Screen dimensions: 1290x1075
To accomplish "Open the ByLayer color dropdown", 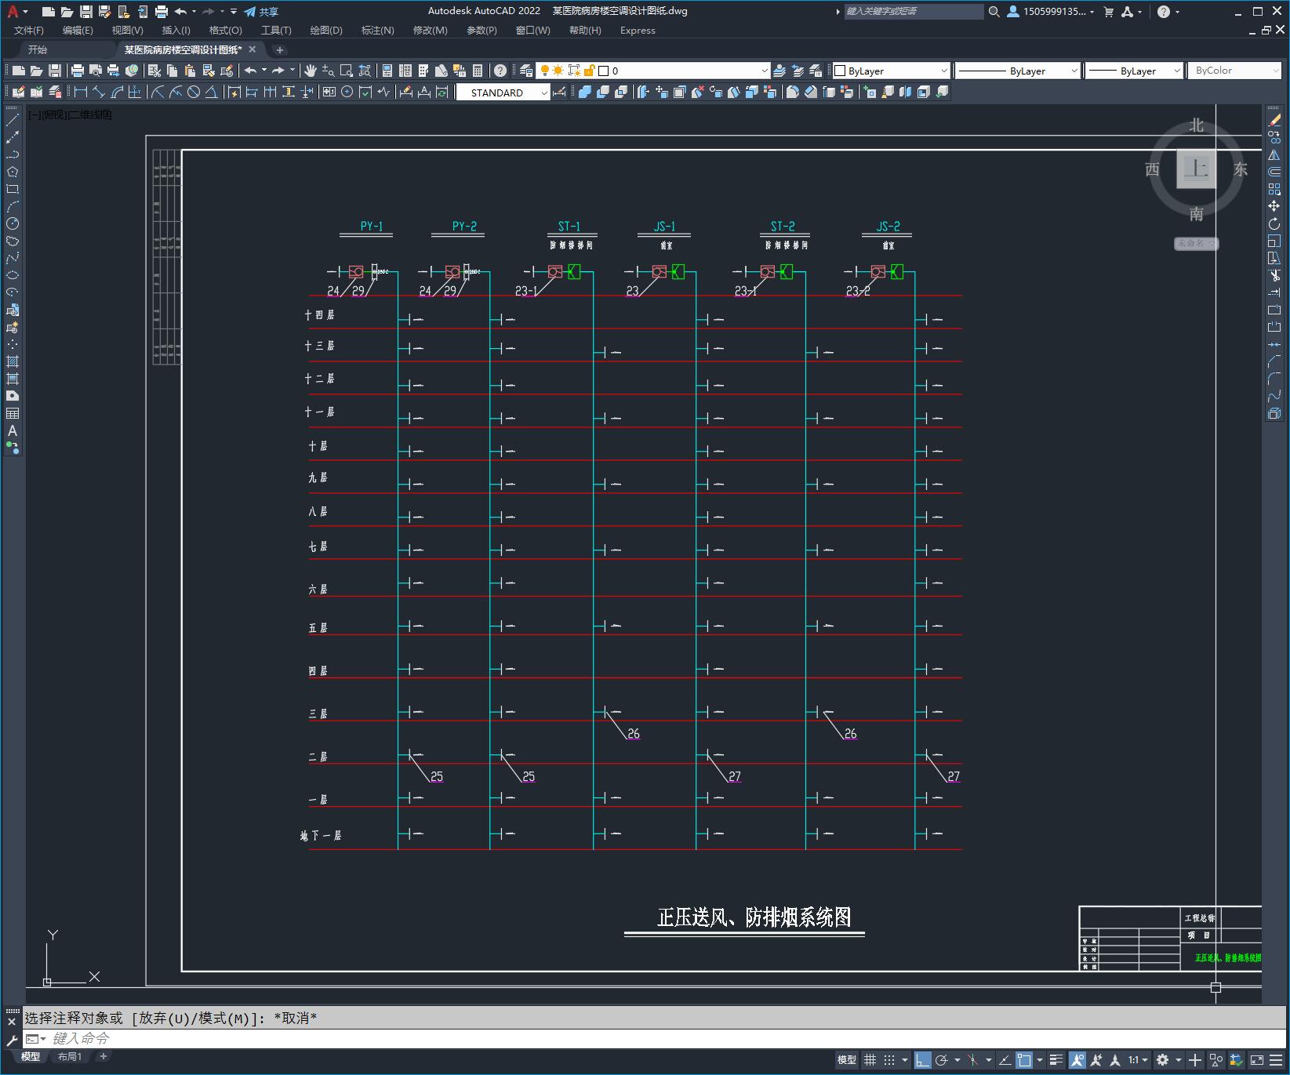I will tap(891, 71).
